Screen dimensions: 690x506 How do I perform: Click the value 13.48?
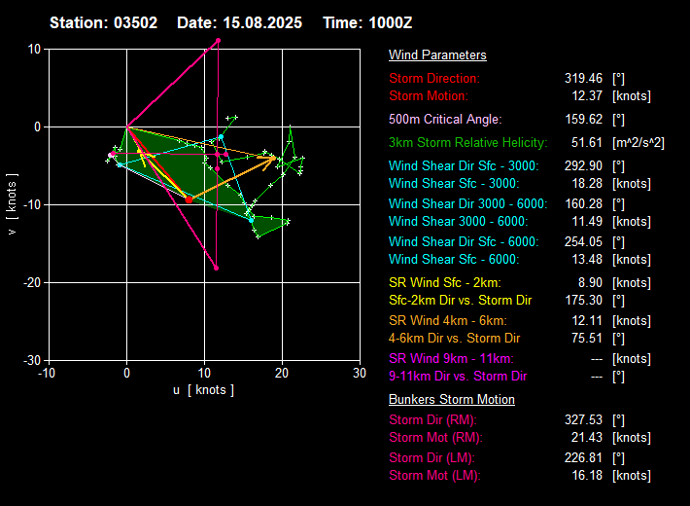point(587,260)
